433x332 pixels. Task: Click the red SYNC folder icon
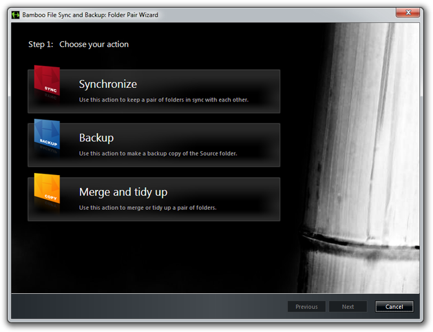coord(47,81)
